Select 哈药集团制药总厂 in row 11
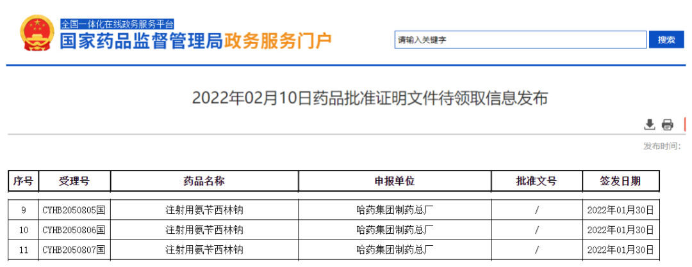This screenshot has height=267, width=692. click(395, 250)
